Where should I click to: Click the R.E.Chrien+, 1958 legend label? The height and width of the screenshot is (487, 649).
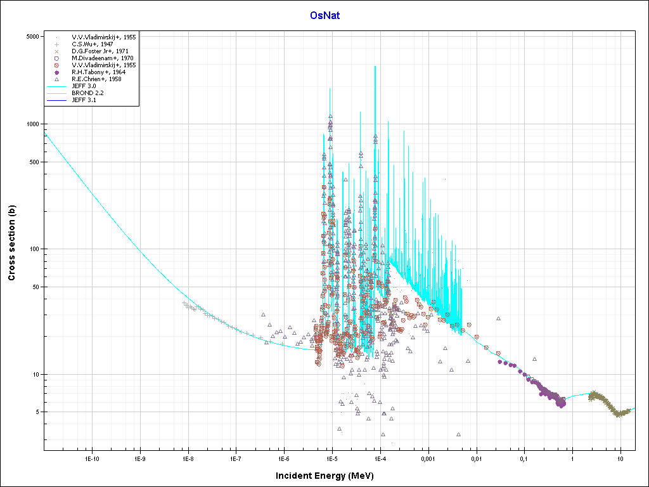pos(98,79)
